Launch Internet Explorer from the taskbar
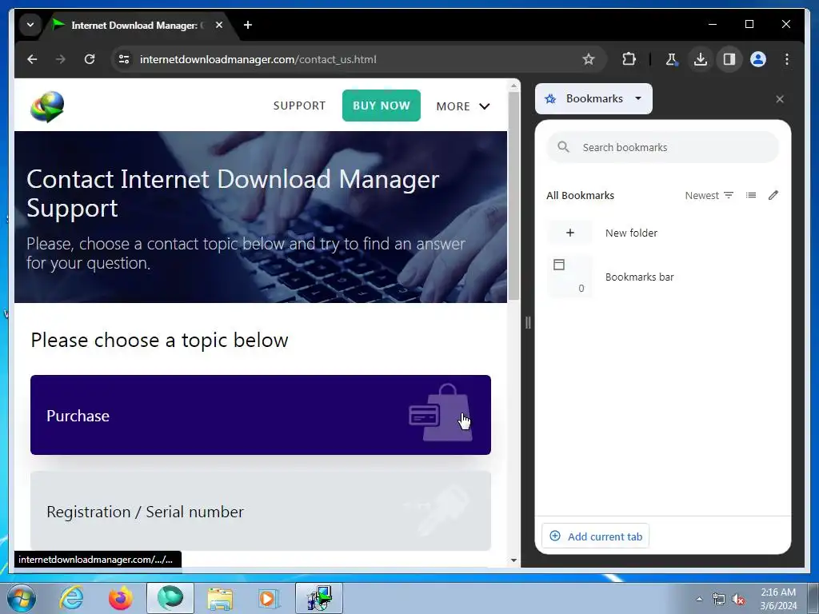The image size is (819, 614). point(71,598)
